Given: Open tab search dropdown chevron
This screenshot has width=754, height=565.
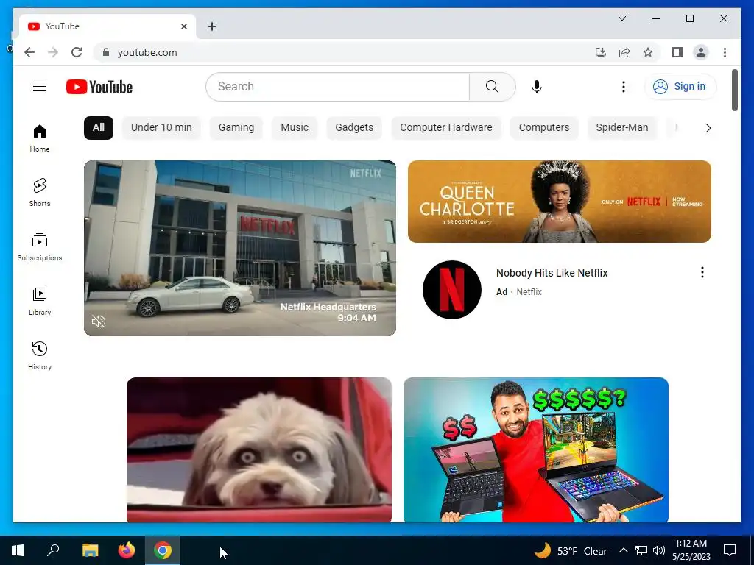Looking at the screenshot, I should click(621, 18).
